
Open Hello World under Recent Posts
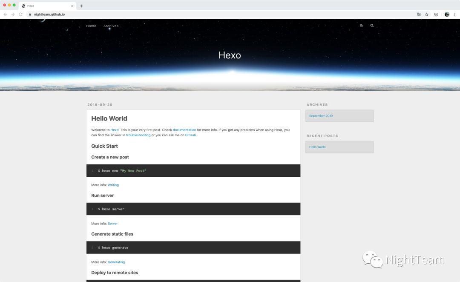click(317, 147)
